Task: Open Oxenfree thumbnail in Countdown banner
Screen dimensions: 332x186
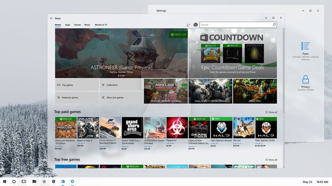Action: click(254, 53)
